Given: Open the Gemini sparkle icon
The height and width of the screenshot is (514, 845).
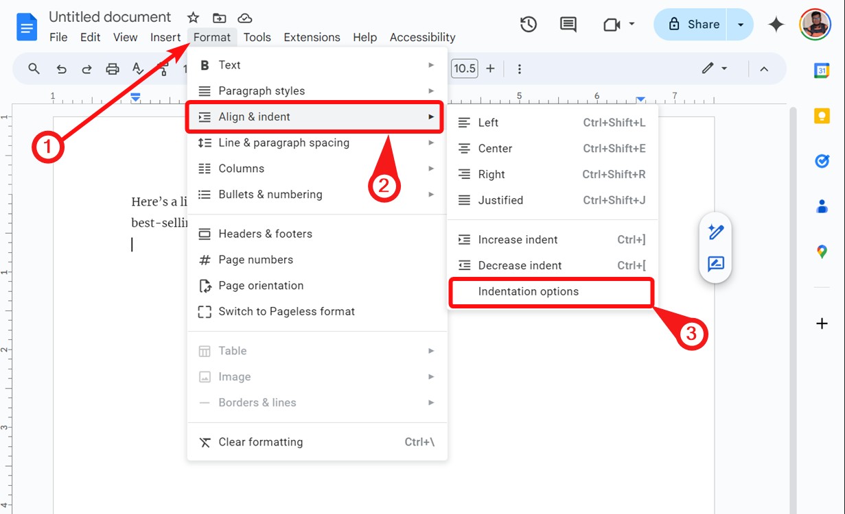Looking at the screenshot, I should (x=776, y=24).
